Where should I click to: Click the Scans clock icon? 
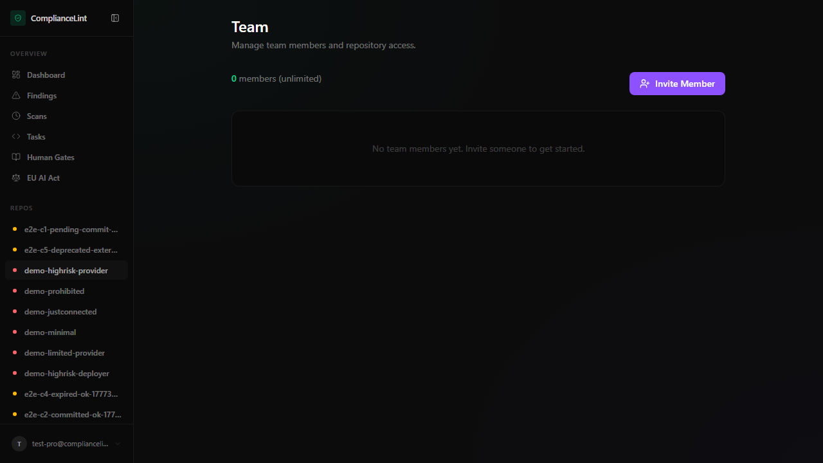[16, 116]
